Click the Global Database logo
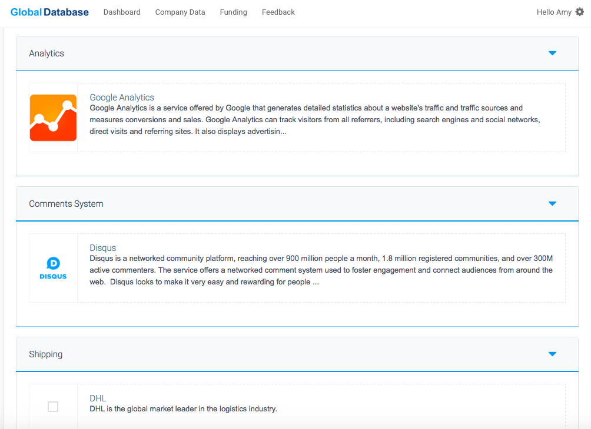This screenshot has width=591, height=429. pos(49,12)
